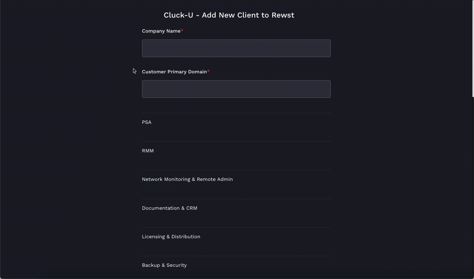Click the Customer Primary Domain label
Viewport: 474px width, 279px height.
tap(174, 72)
